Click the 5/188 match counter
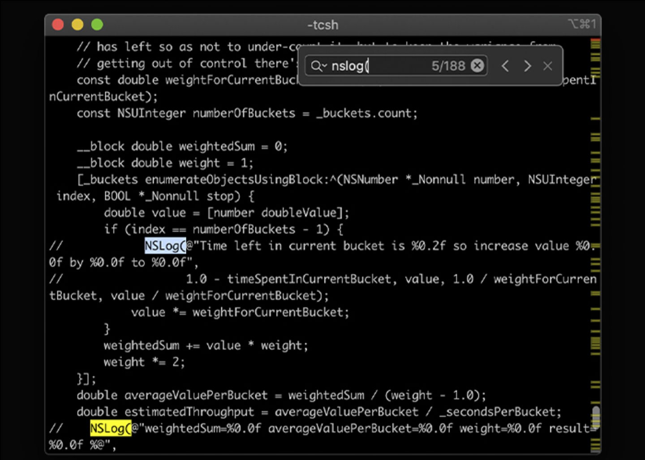Image resolution: width=645 pixels, height=460 pixels. click(448, 66)
